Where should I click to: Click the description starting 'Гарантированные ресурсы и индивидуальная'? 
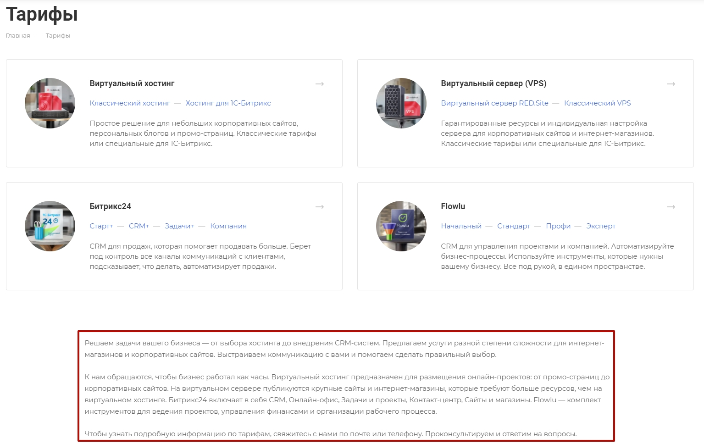click(x=548, y=133)
